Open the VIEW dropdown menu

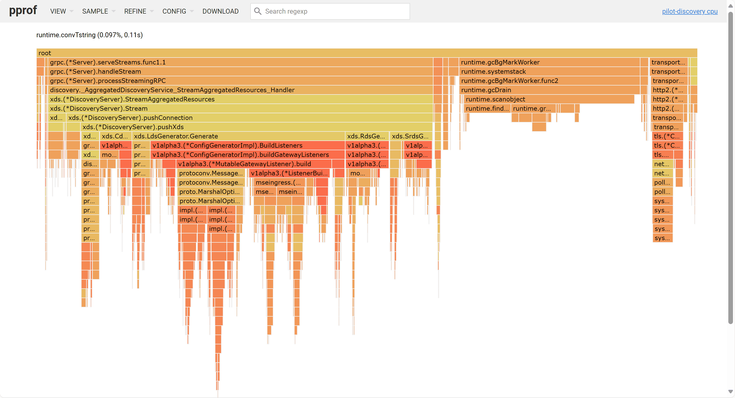61,11
